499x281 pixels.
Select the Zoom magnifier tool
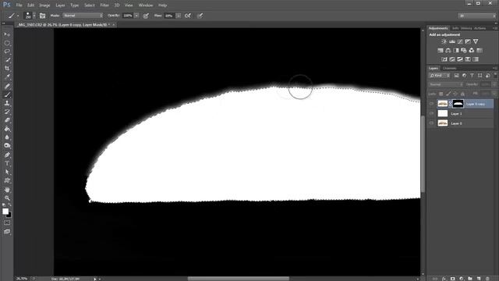(7, 198)
